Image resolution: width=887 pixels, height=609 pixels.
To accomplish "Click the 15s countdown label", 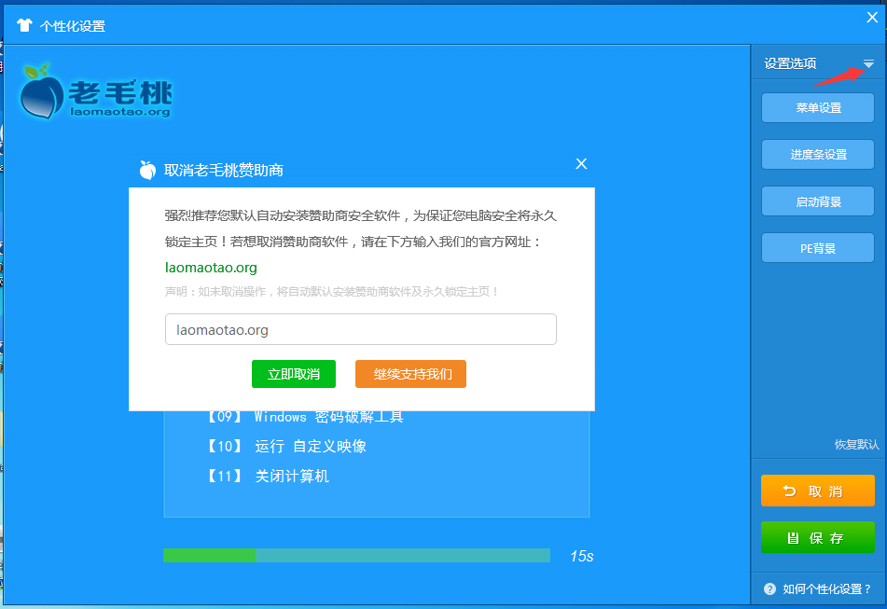I will (x=581, y=557).
